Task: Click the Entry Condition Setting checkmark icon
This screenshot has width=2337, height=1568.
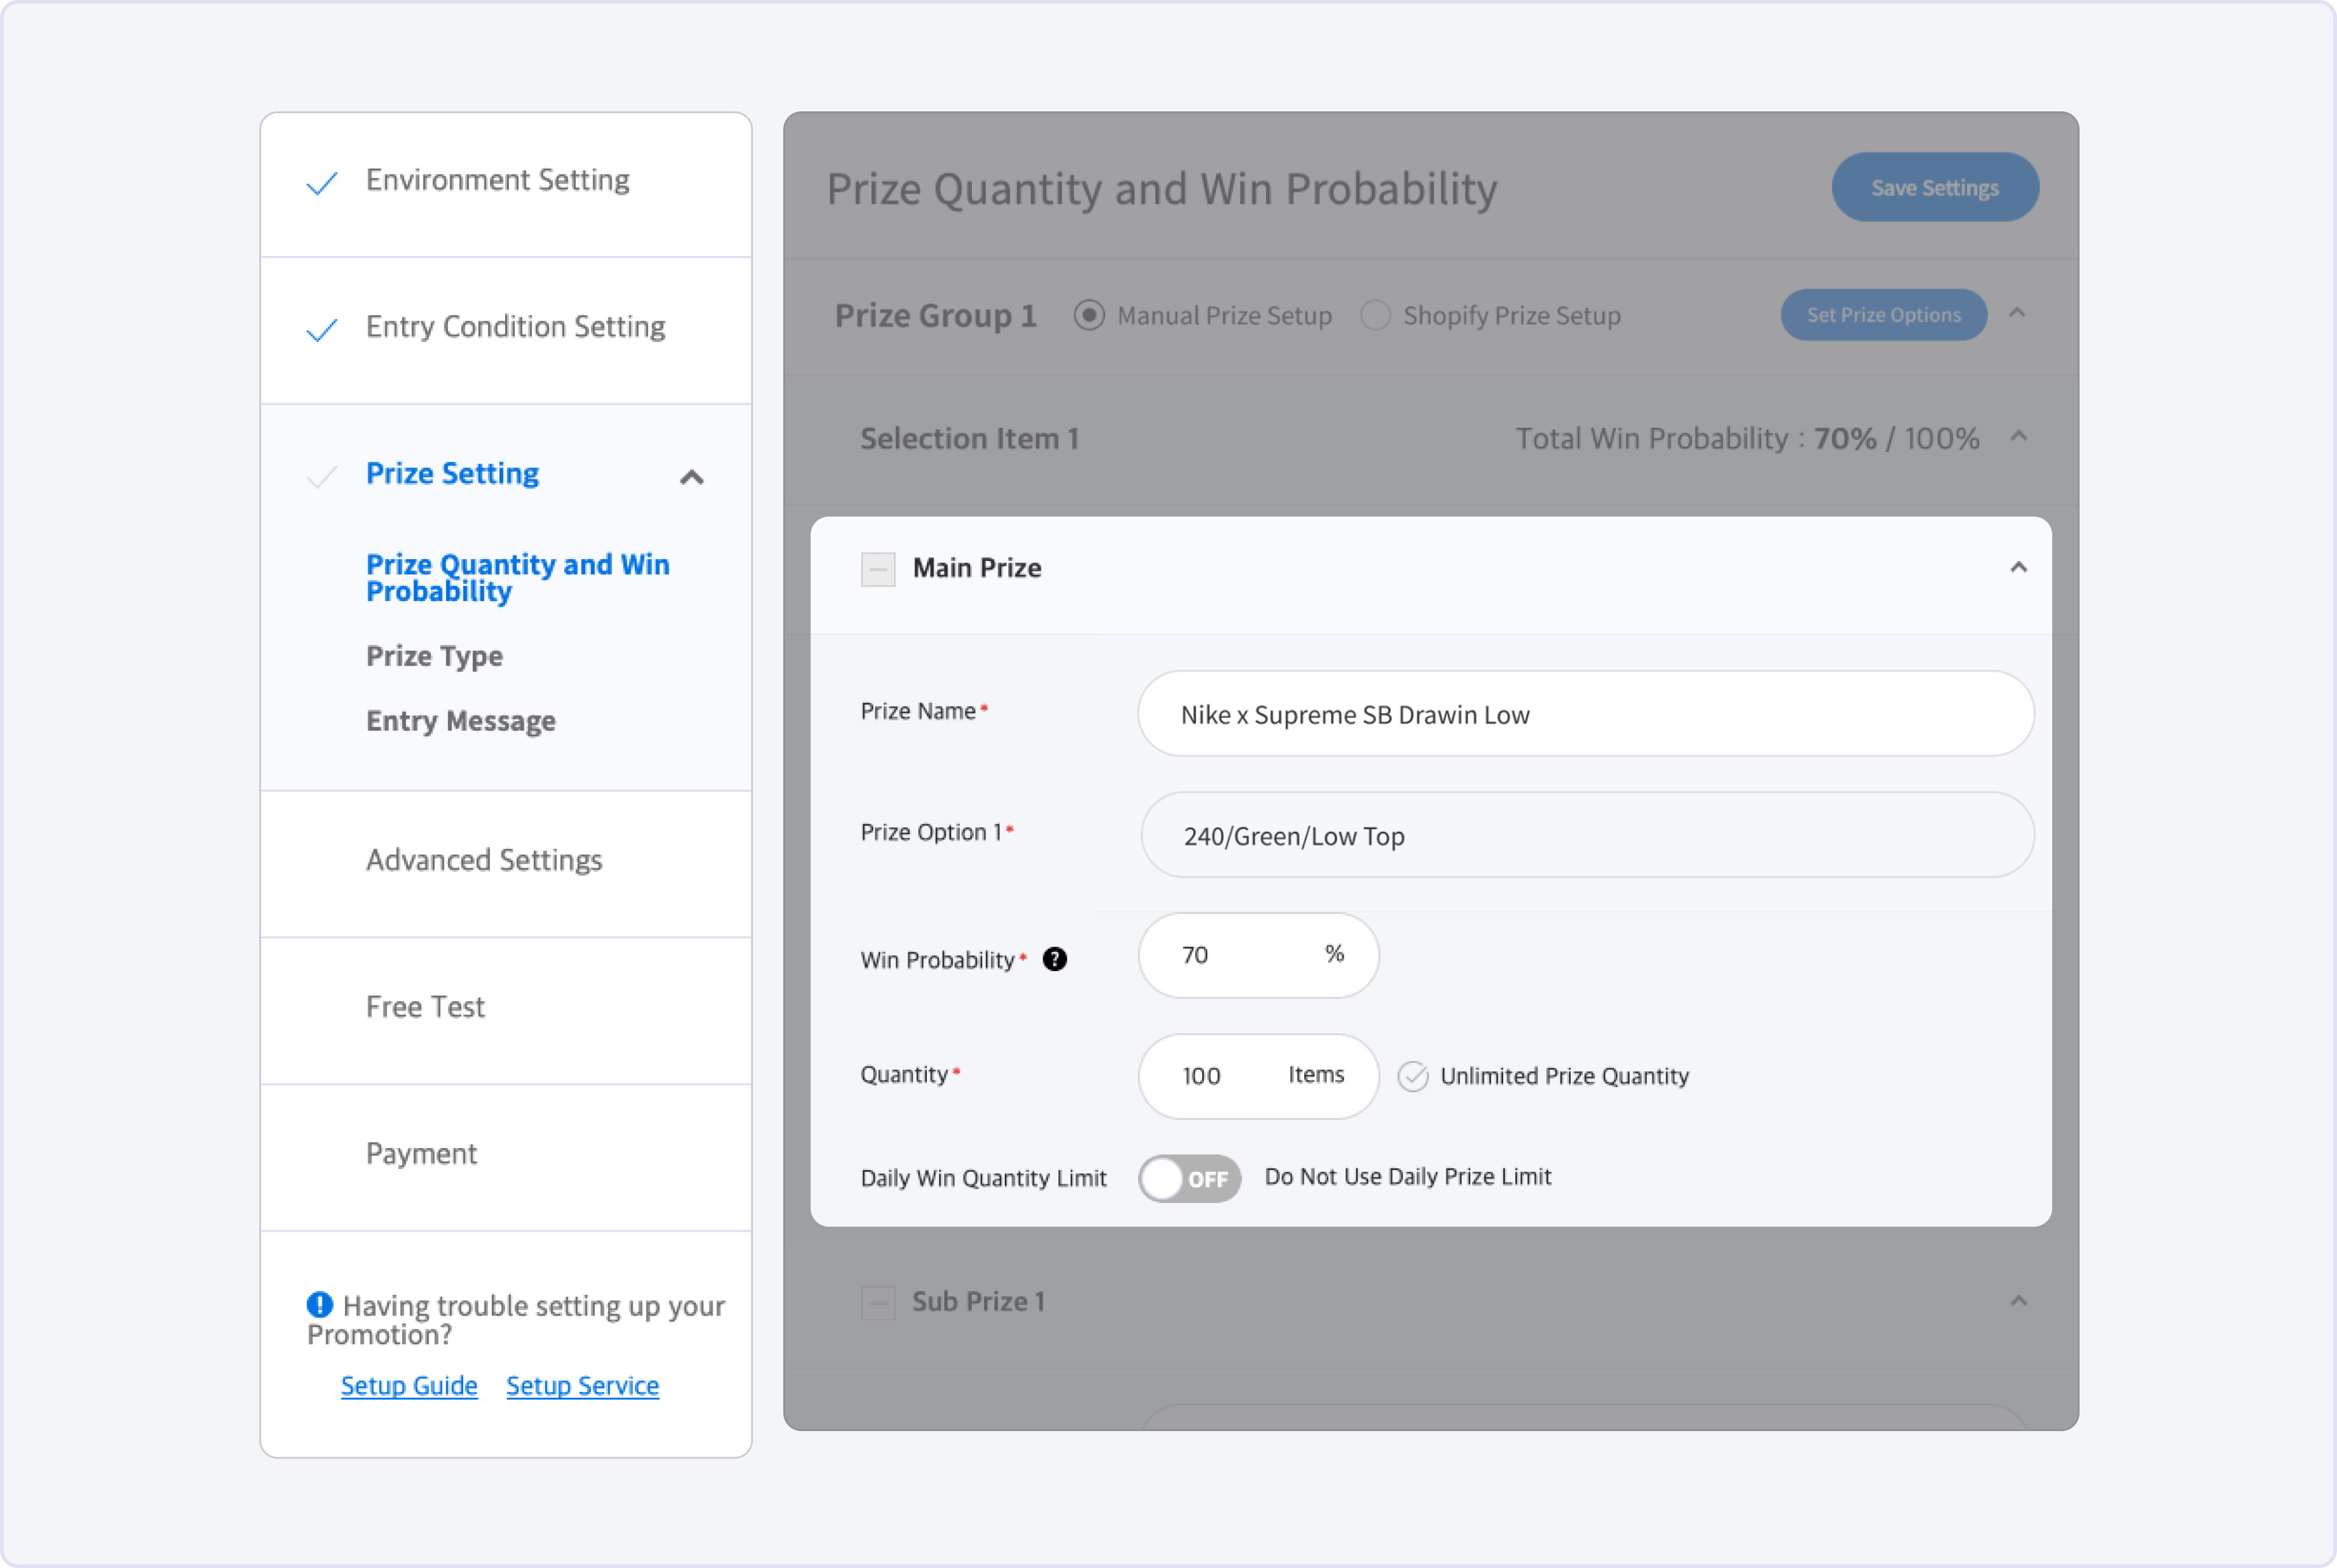Action: [x=322, y=329]
